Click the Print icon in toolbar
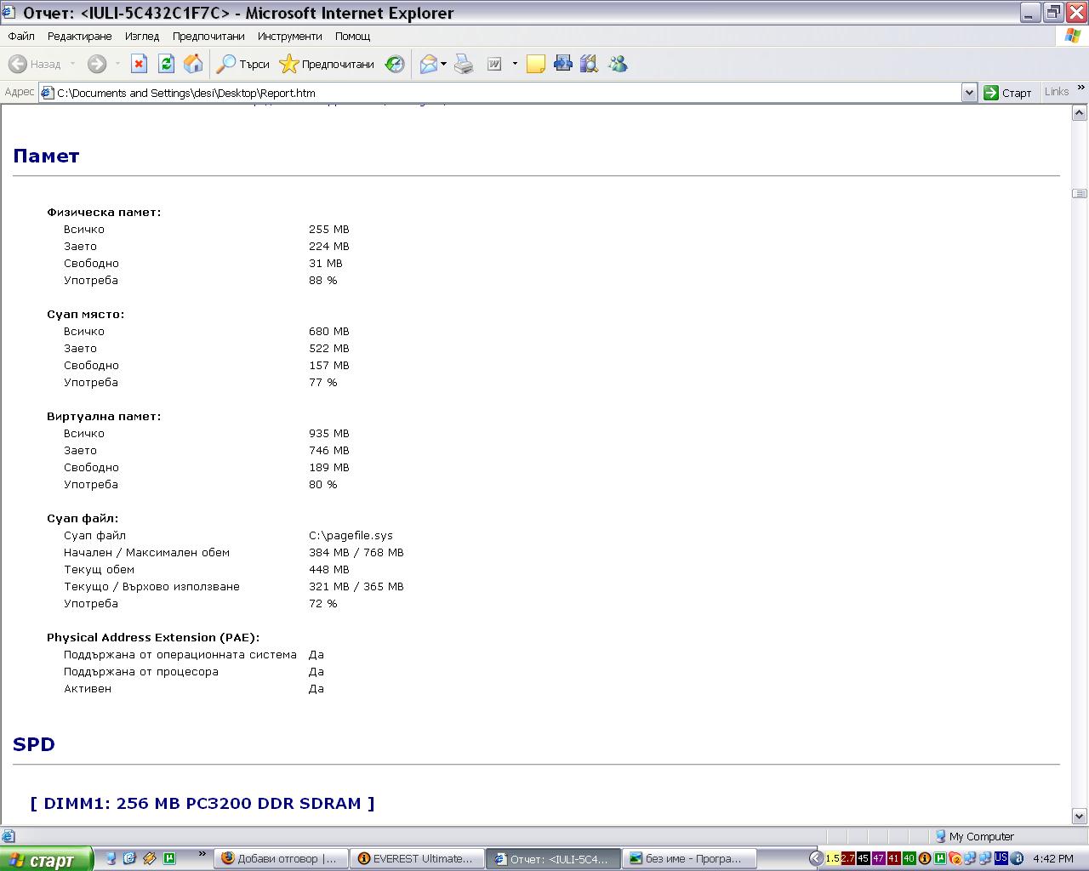The width and height of the screenshot is (1089, 871). [464, 64]
